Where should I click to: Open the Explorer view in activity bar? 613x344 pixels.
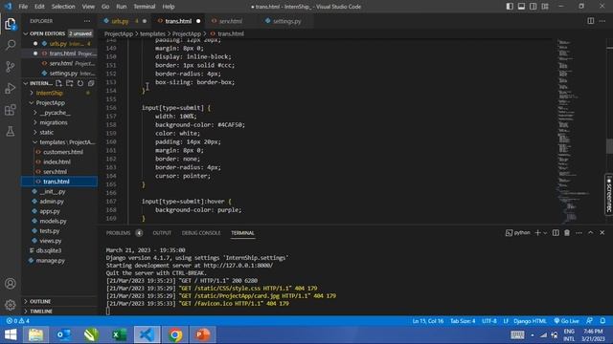click(x=11, y=24)
